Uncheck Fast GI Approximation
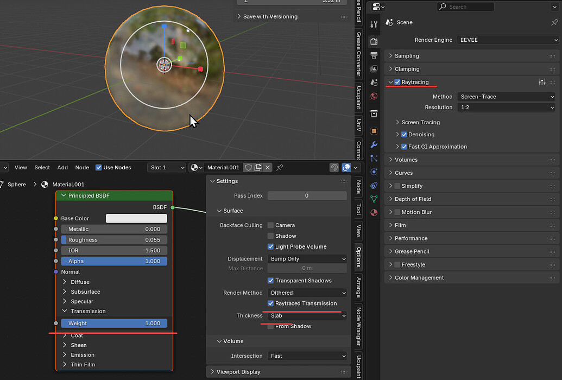The height and width of the screenshot is (380, 562). point(404,147)
